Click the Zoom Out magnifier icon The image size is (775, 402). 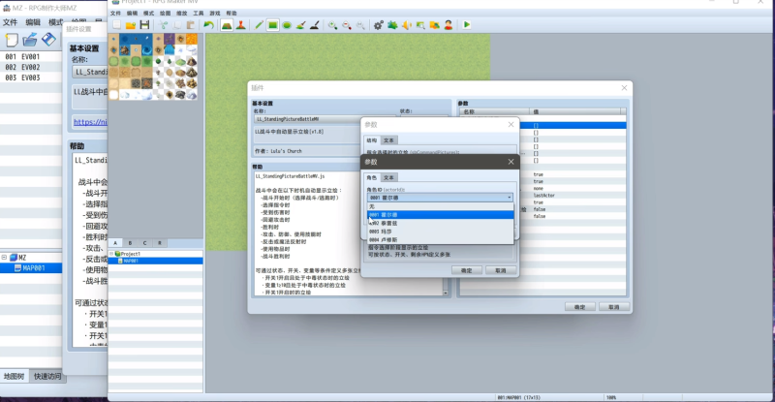[347, 25]
